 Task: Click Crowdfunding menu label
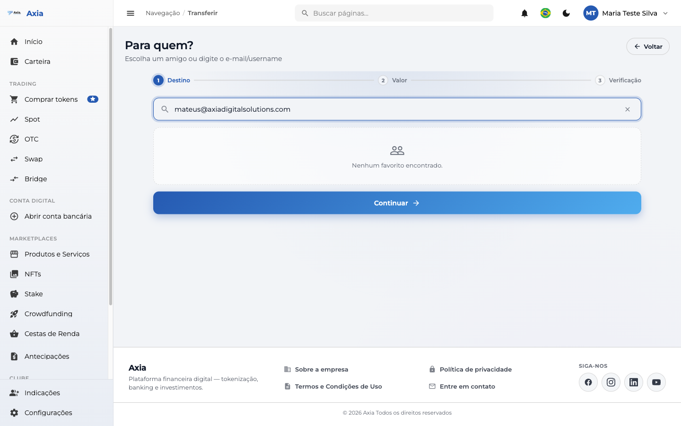pos(48,314)
